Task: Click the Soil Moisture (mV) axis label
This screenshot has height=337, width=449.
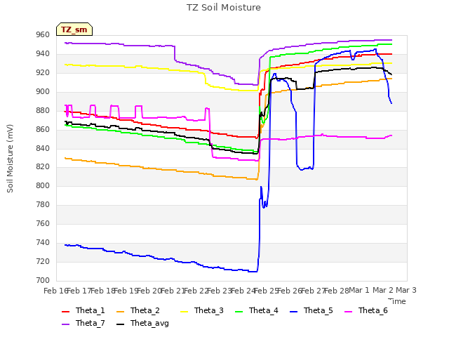Action: coord(10,159)
